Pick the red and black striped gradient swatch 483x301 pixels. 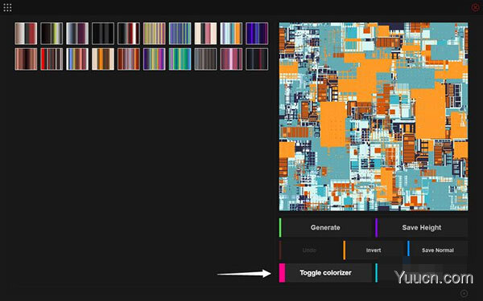pyautogui.click(x=52, y=59)
